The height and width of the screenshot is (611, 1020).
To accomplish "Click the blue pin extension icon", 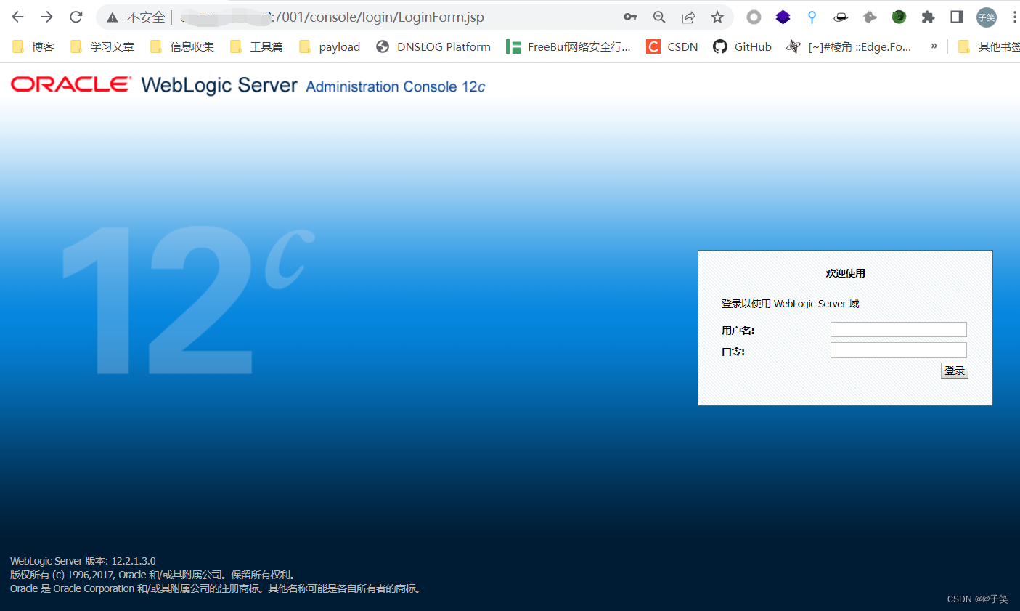I will 812,16.
